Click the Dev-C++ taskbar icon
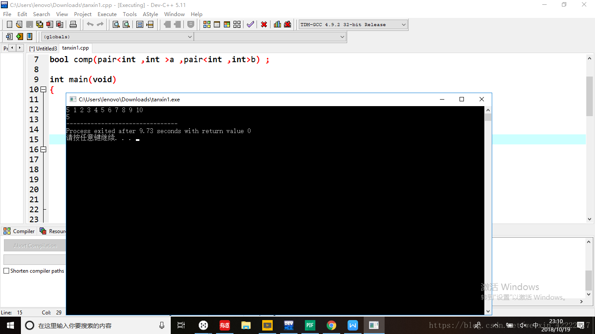Image resolution: width=595 pixels, height=334 pixels. [x=288, y=325]
